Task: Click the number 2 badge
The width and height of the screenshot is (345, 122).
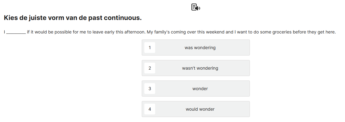Action: 150,68
